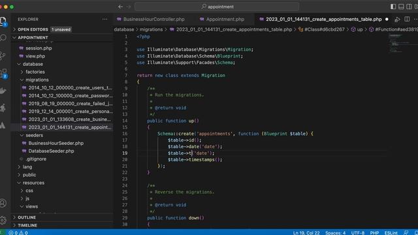Go back with the left arrow
Screen dimensions: 418x235
(120, 7)
